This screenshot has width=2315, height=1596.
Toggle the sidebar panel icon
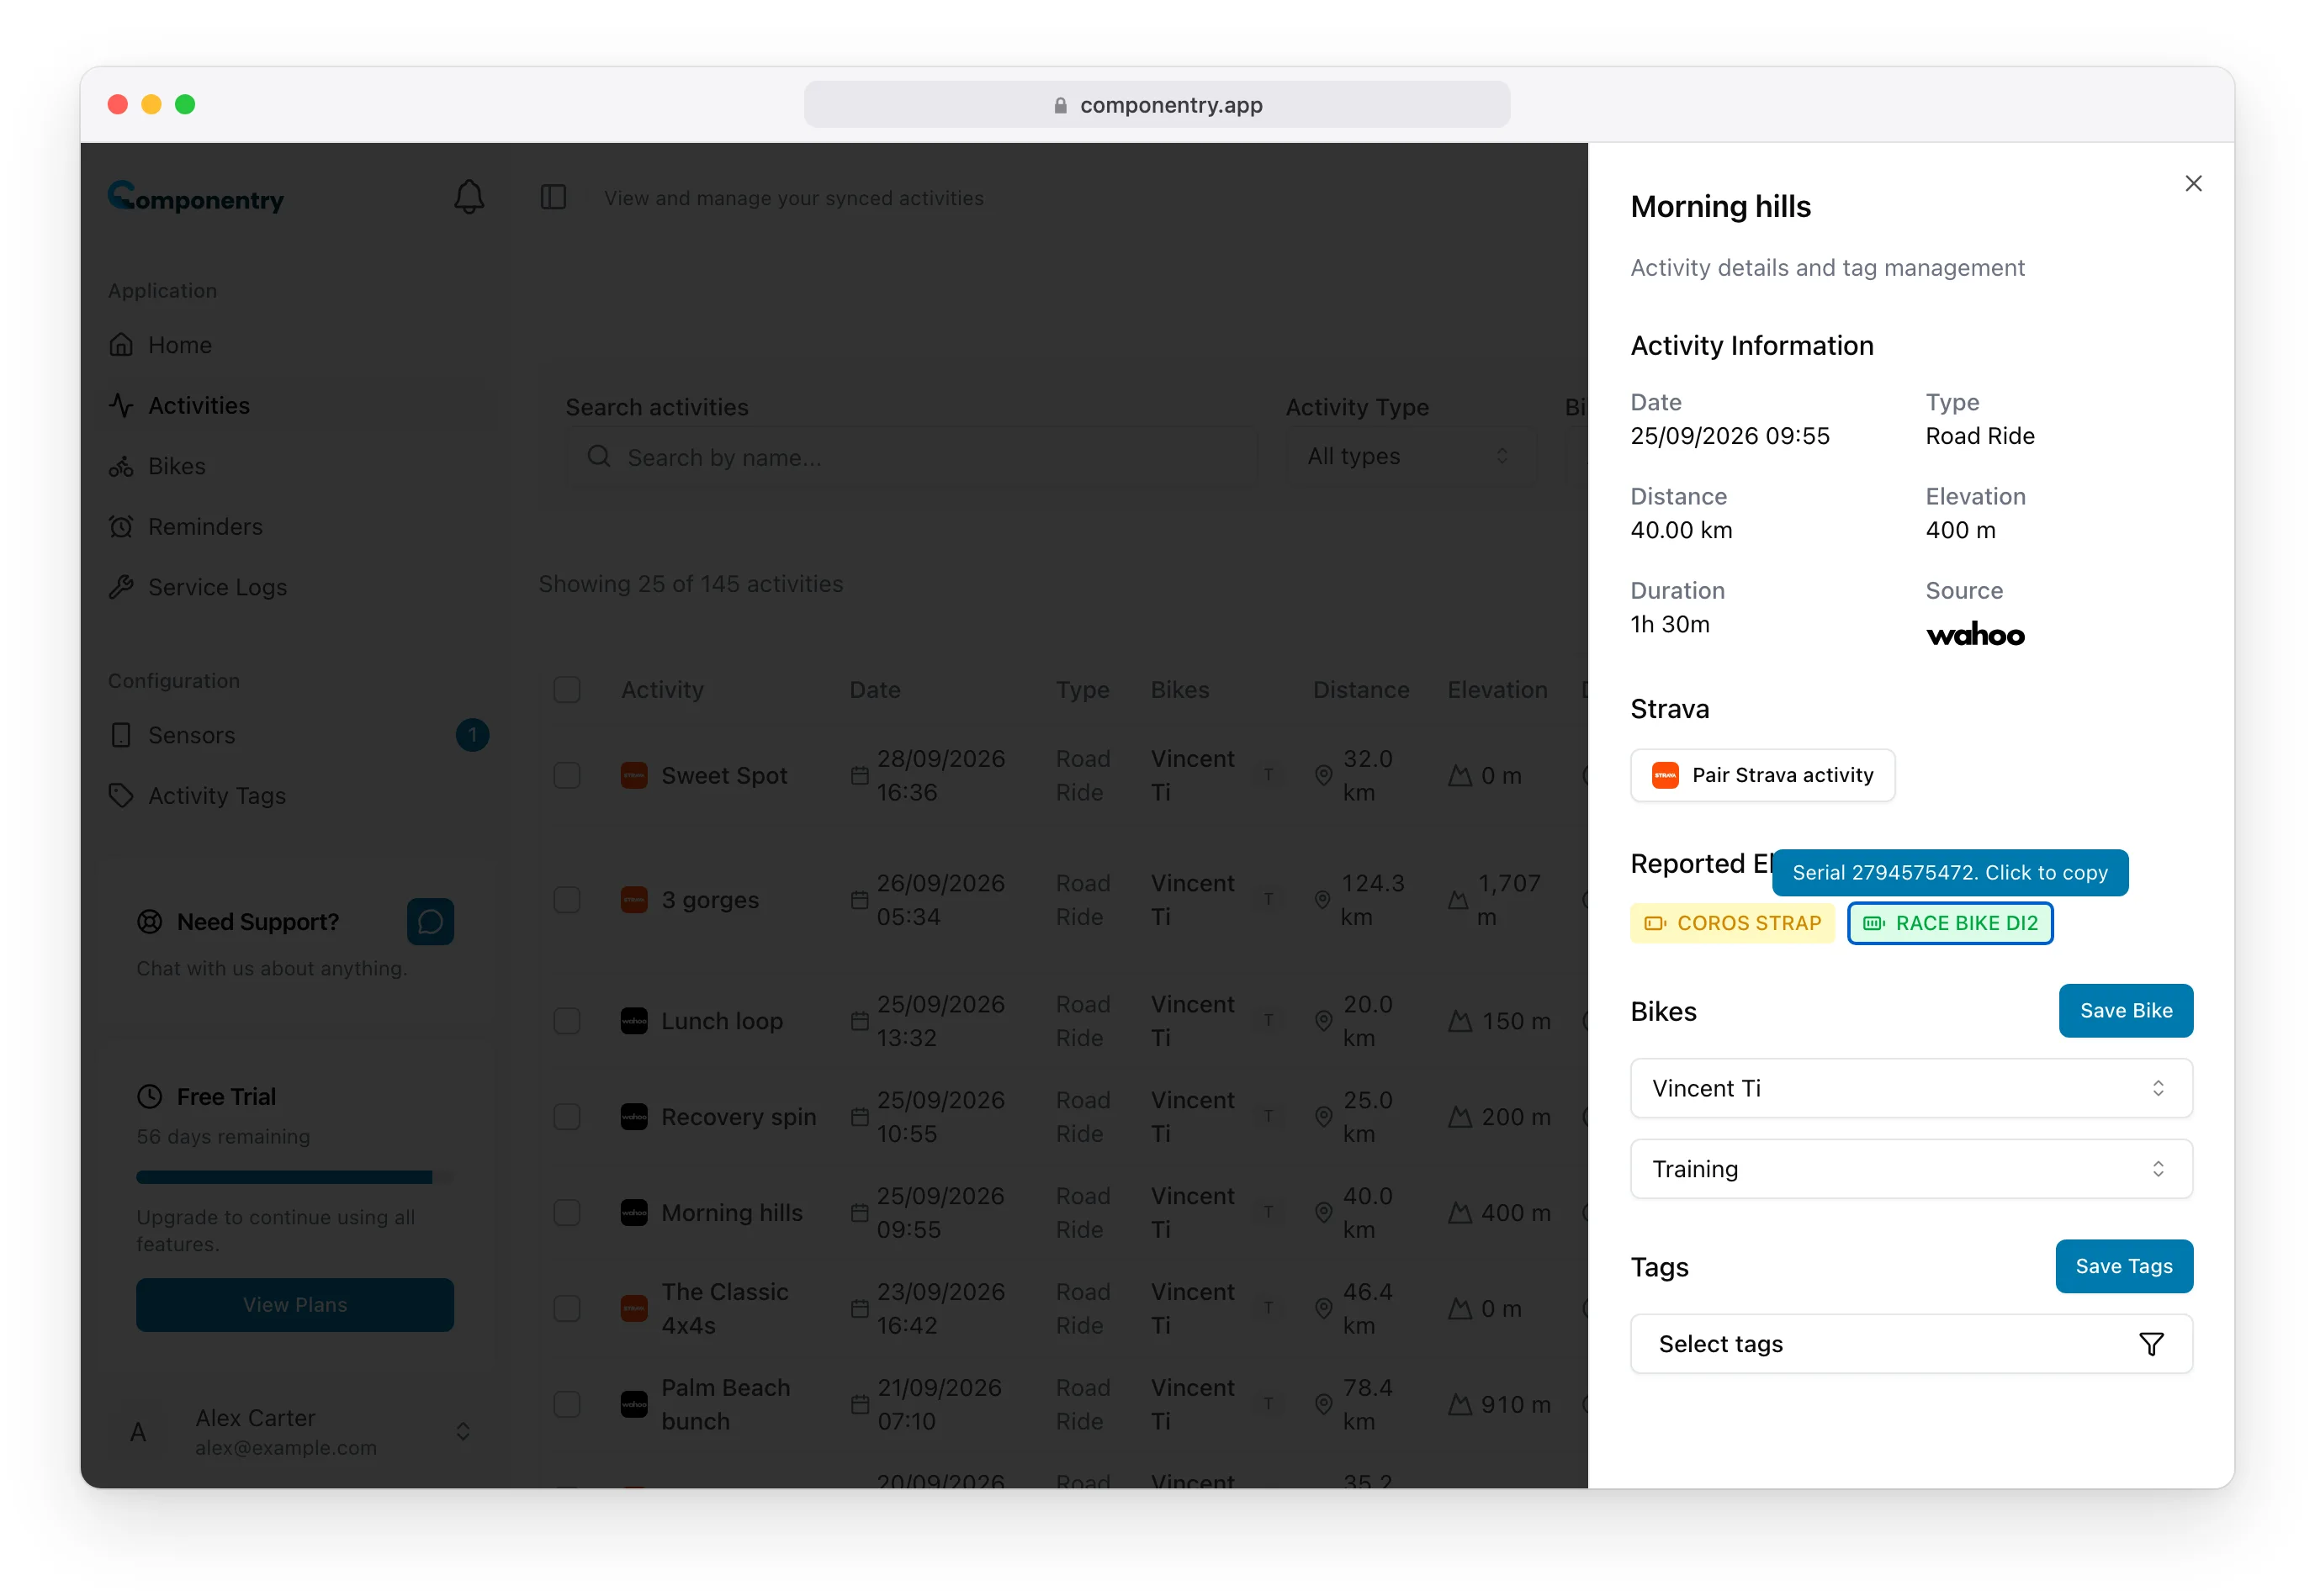554,197
